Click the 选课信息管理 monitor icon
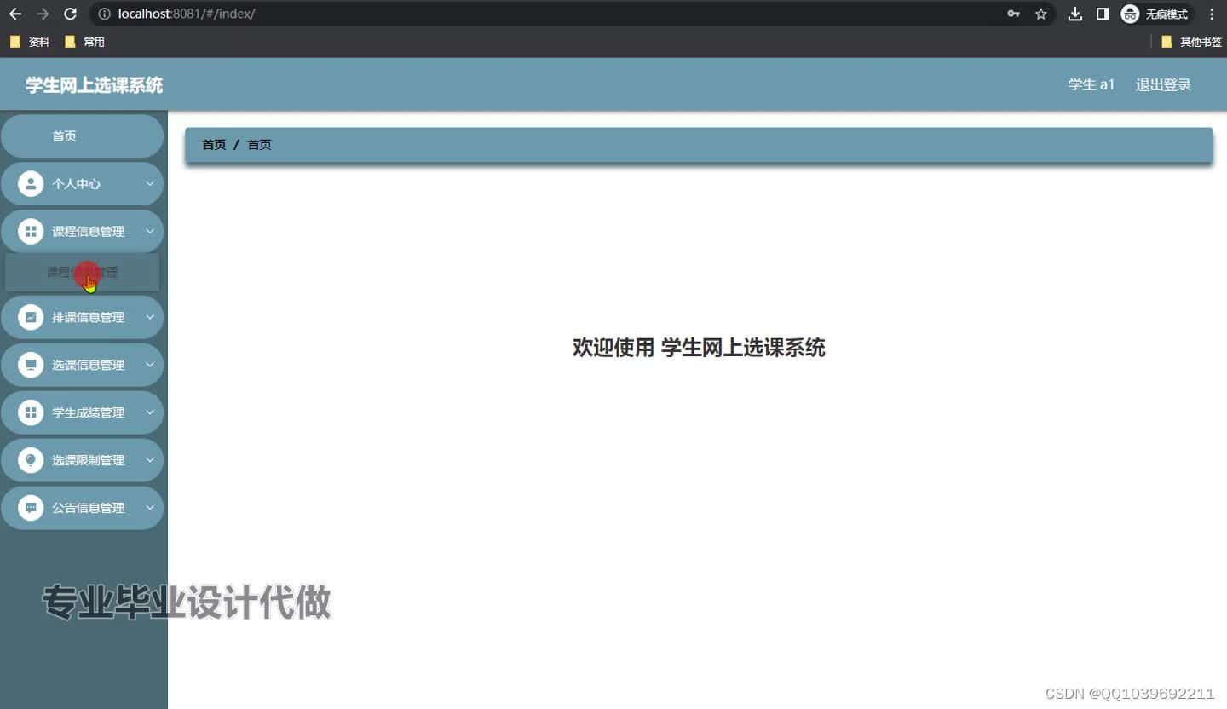The width and height of the screenshot is (1227, 709). coord(31,365)
